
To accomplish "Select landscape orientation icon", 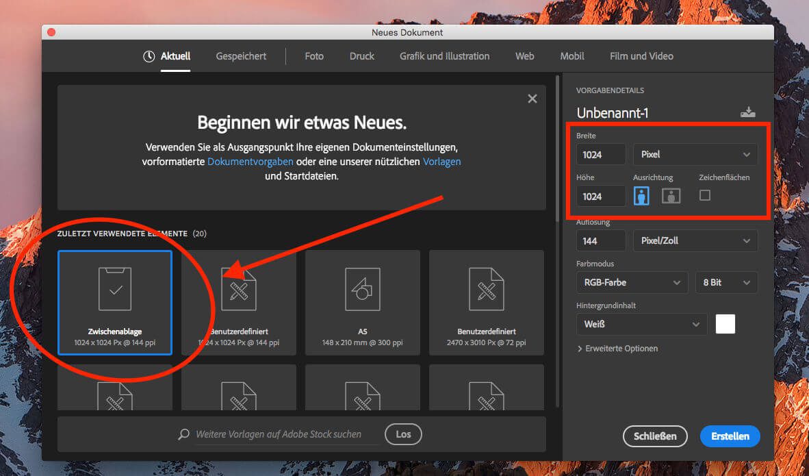I will click(x=671, y=196).
